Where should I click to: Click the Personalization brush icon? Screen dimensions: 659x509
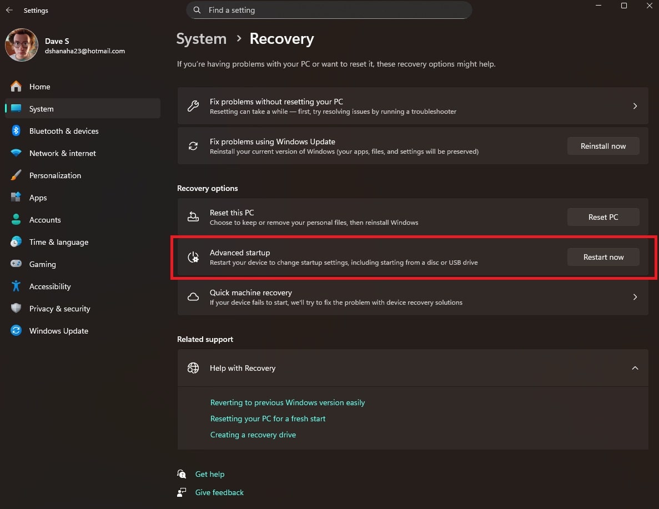[16, 175]
